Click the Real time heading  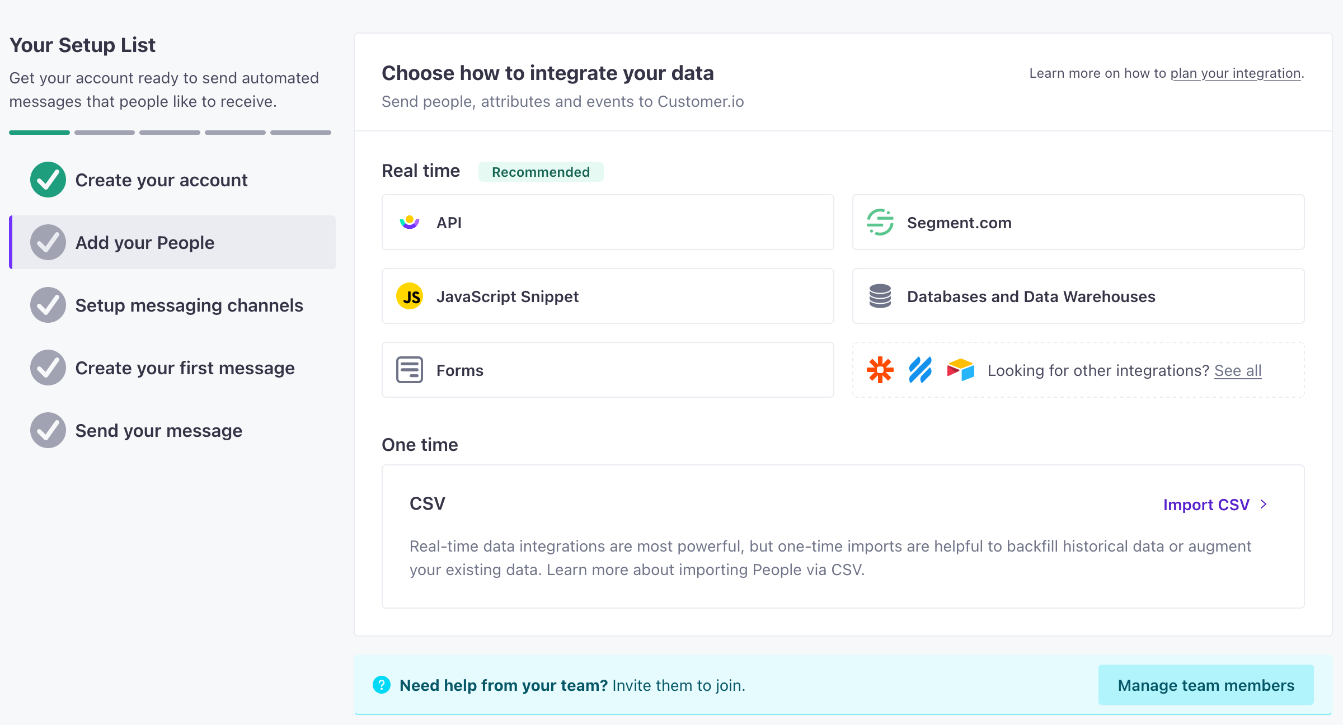tap(421, 171)
